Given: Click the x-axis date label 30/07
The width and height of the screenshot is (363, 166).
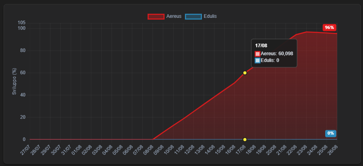Looking at the screenshot, I should [x=56, y=150].
